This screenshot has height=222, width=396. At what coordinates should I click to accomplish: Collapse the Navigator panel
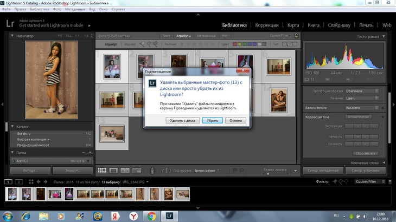point(12,36)
